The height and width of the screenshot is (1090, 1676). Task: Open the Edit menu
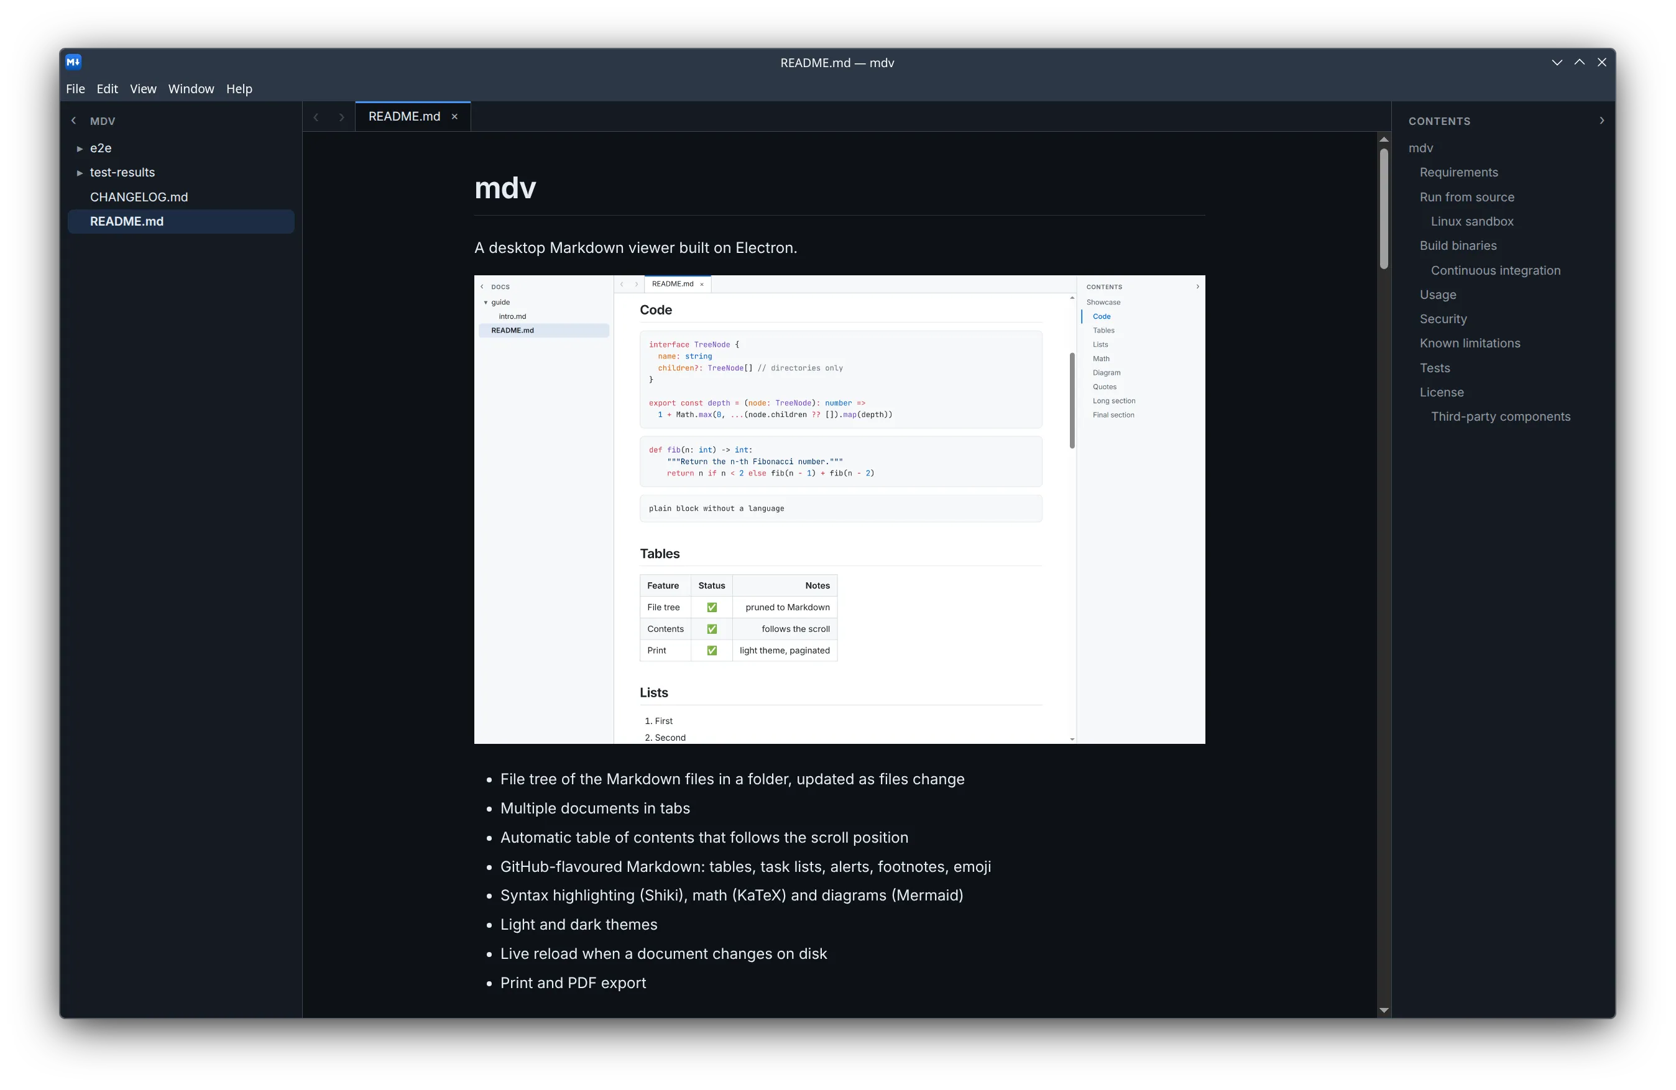(107, 89)
